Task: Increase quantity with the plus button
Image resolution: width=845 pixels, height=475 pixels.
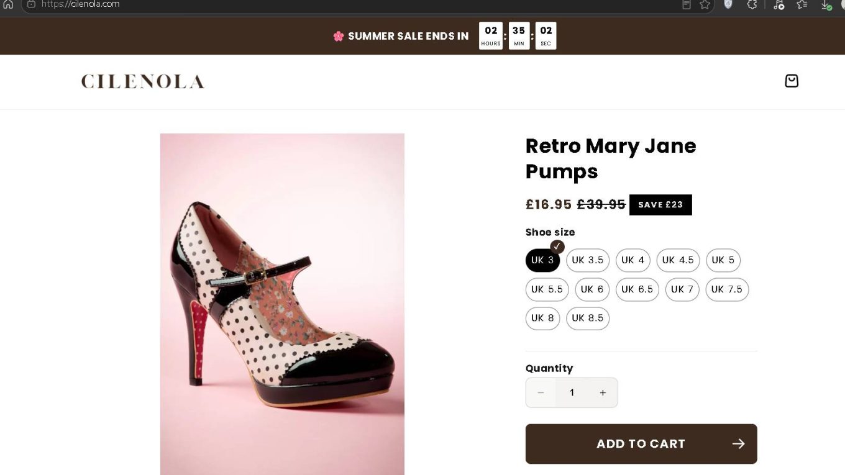Action: pos(603,392)
